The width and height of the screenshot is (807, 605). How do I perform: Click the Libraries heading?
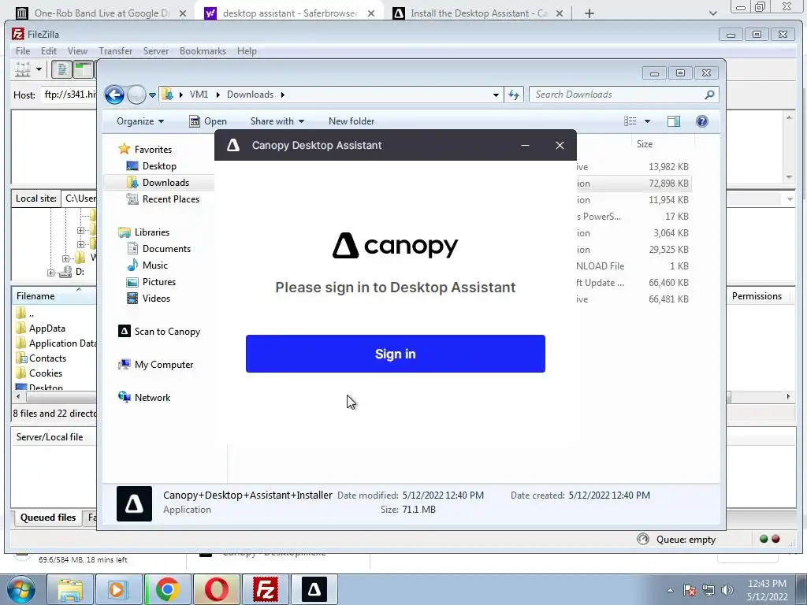click(143, 232)
